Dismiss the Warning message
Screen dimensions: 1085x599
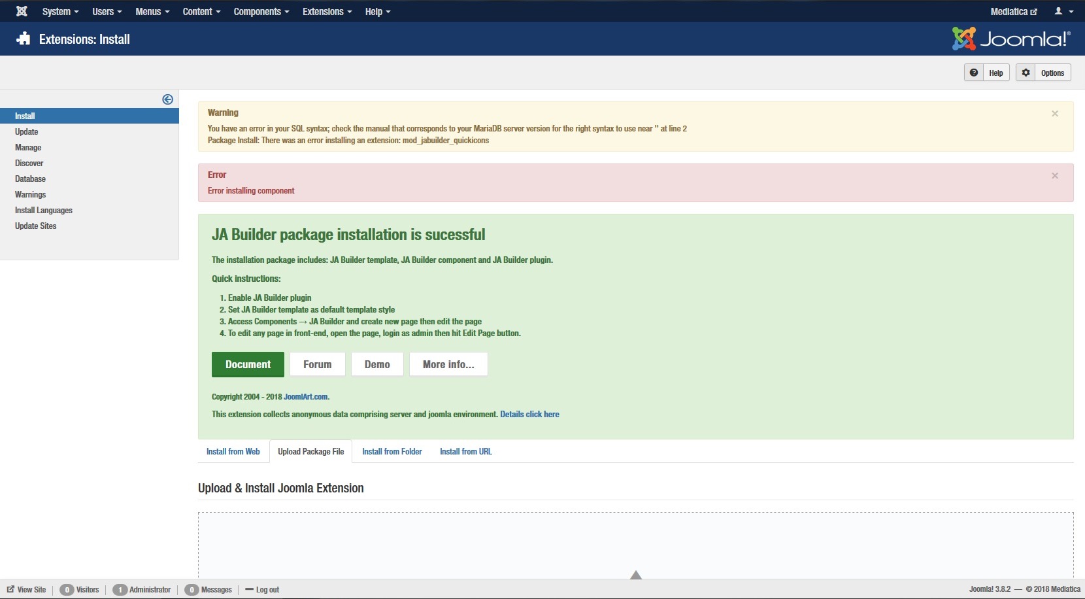pyautogui.click(x=1055, y=114)
